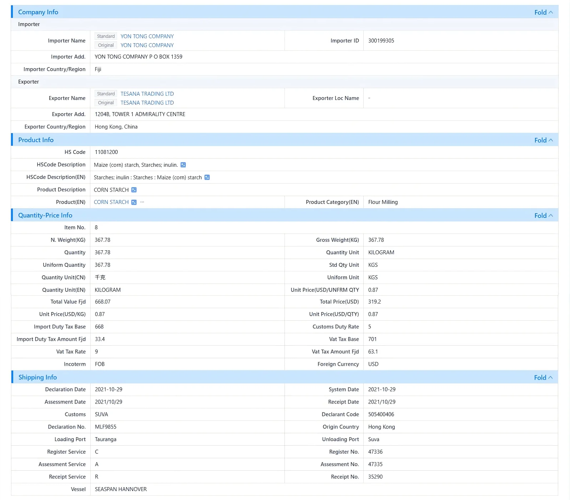Fold the Company Info section
Image resolution: width=570 pixels, height=500 pixels.
pos(543,12)
